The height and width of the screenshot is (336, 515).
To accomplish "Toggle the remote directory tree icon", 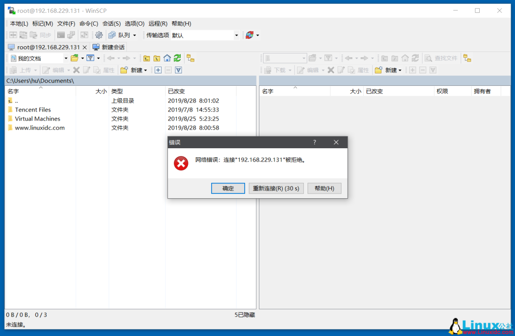I will [467, 58].
